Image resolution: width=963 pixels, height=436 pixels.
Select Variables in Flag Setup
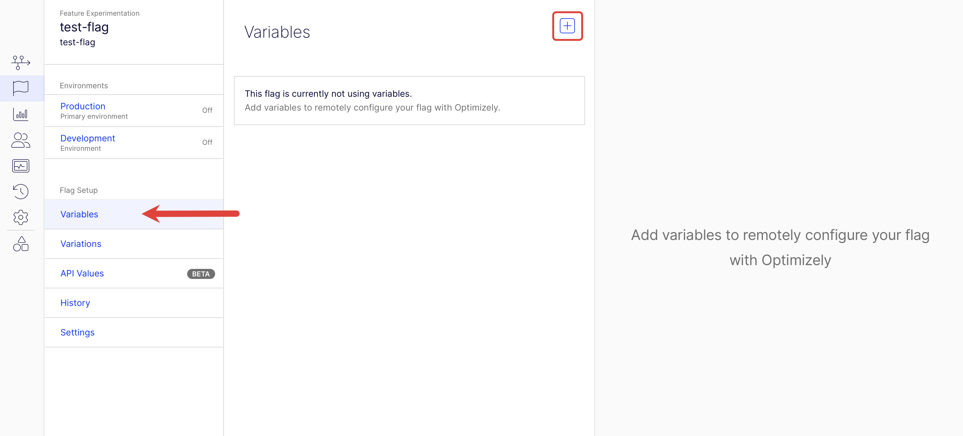(x=79, y=214)
